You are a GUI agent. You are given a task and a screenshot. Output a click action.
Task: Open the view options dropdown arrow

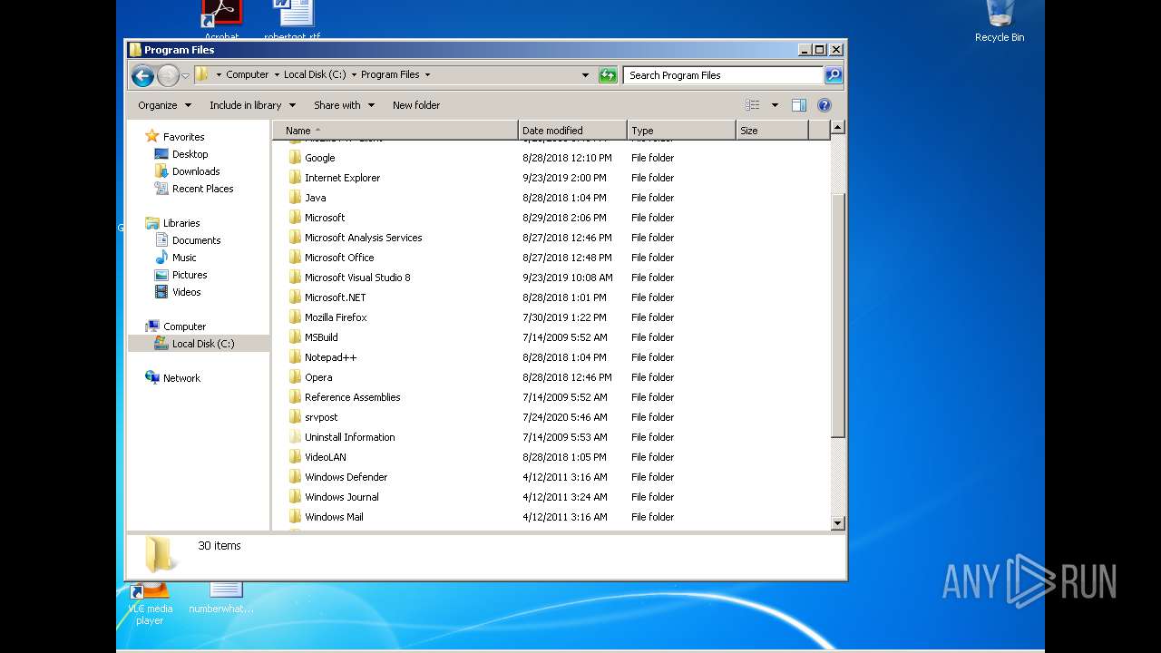[x=775, y=105]
